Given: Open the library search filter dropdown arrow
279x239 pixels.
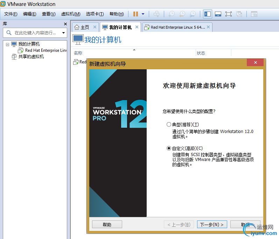Looking at the screenshot, I should [63, 33].
